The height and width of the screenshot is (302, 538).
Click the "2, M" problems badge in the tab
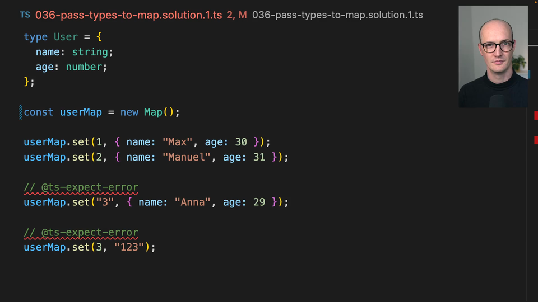tap(236, 15)
